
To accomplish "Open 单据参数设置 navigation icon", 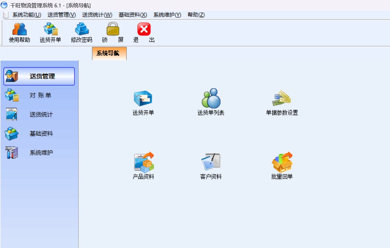I will coord(282,103).
